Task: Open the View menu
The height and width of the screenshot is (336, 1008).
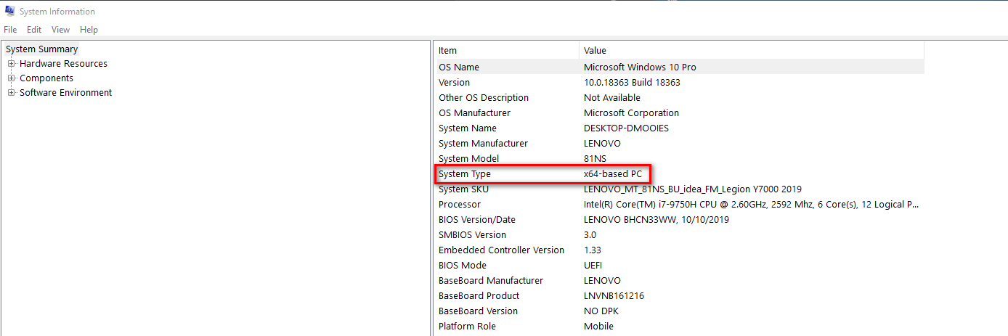Action: [60, 30]
